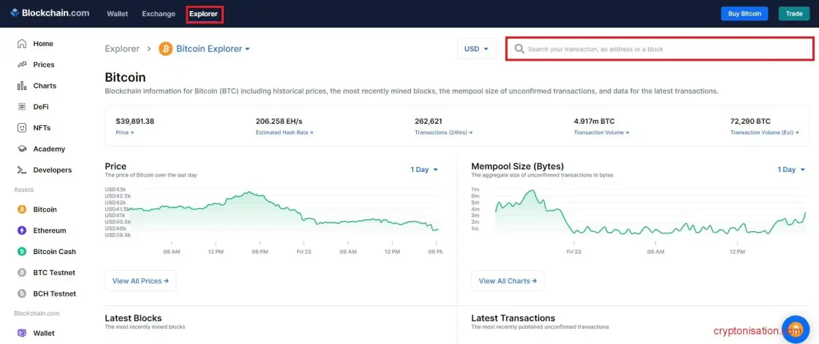Open the NFTs face icon
The width and height of the screenshot is (819, 344).
point(21,127)
